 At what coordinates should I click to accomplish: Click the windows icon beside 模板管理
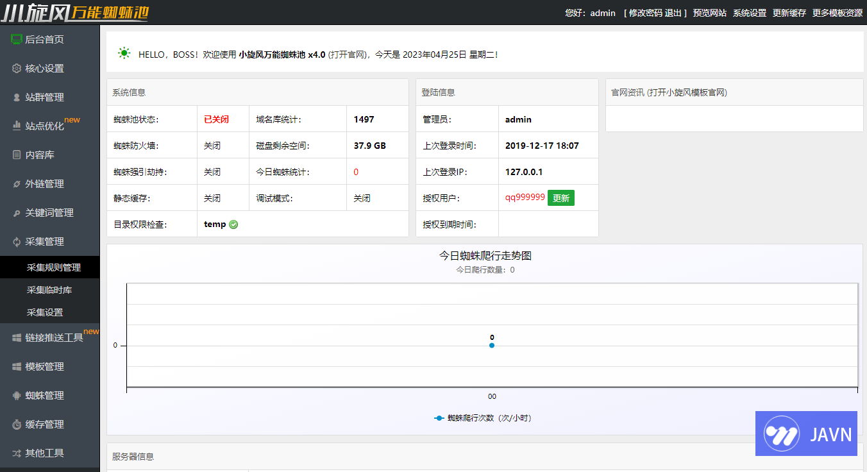point(17,366)
